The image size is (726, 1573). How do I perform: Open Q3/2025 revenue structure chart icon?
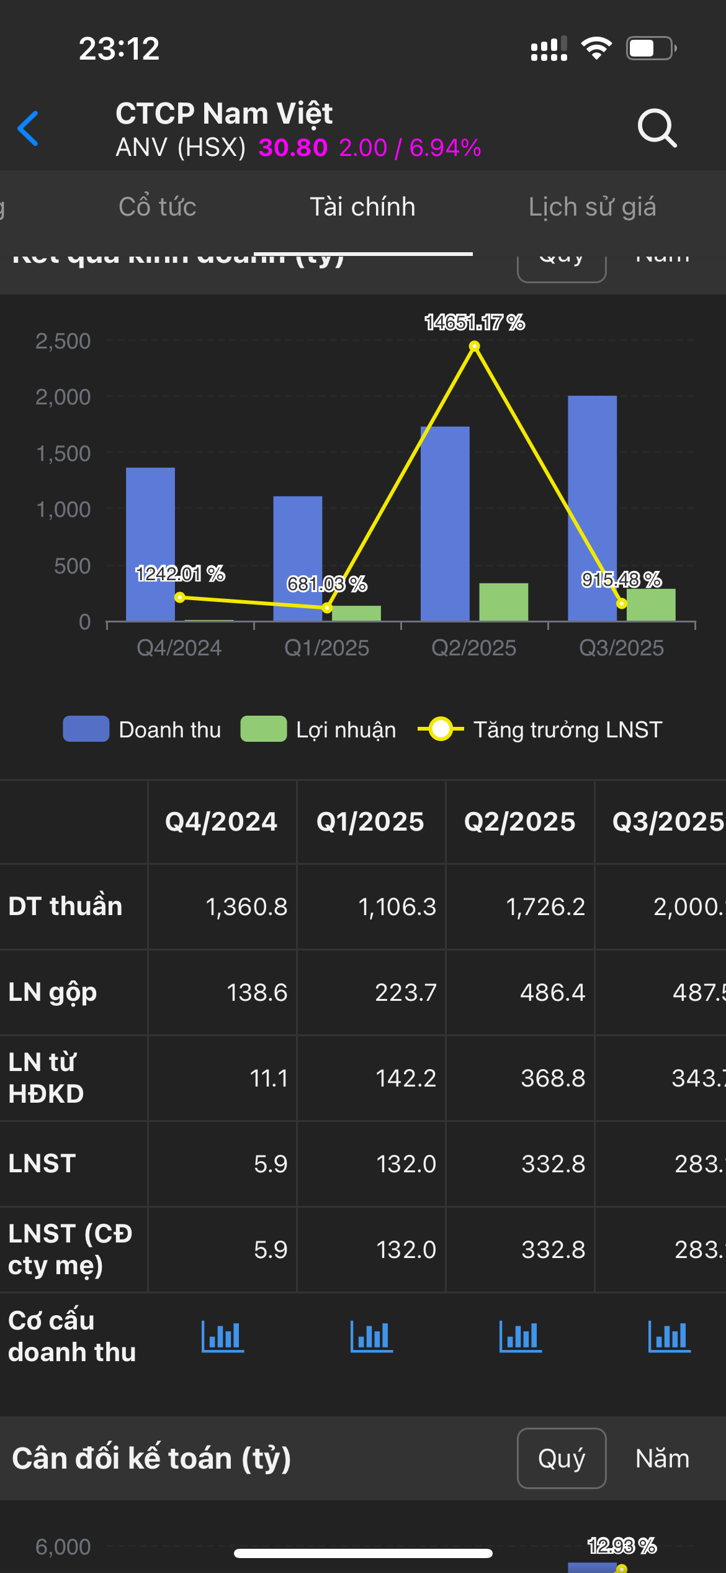[669, 1336]
